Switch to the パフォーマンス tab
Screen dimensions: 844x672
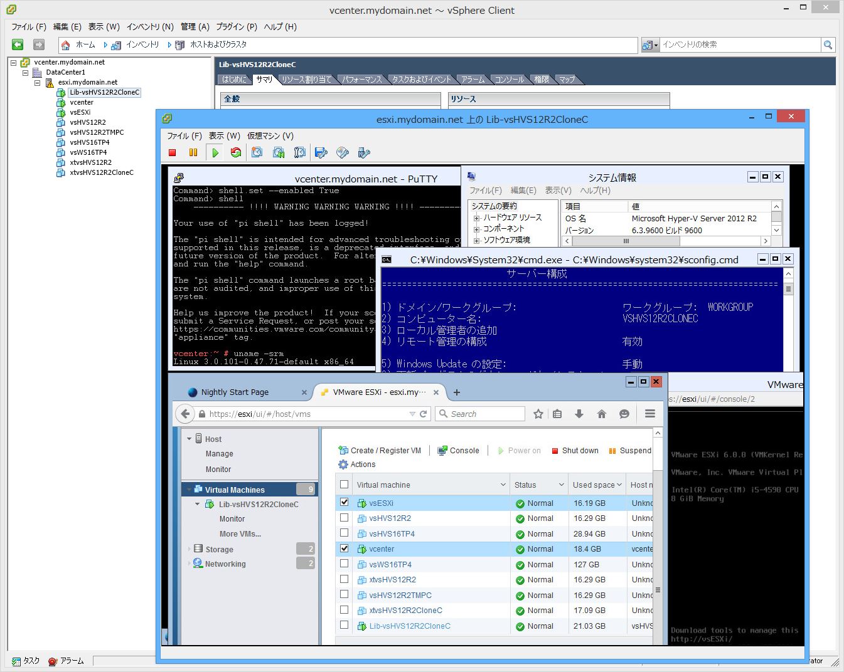pyautogui.click(x=362, y=80)
